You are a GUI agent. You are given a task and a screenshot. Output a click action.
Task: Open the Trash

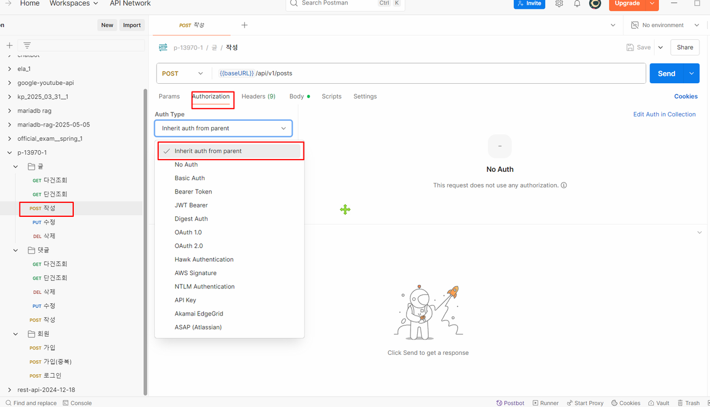[688, 403]
